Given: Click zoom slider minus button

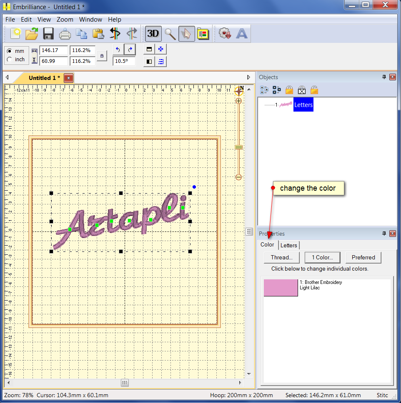Looking at the screenshot, I should click(238, 177).
